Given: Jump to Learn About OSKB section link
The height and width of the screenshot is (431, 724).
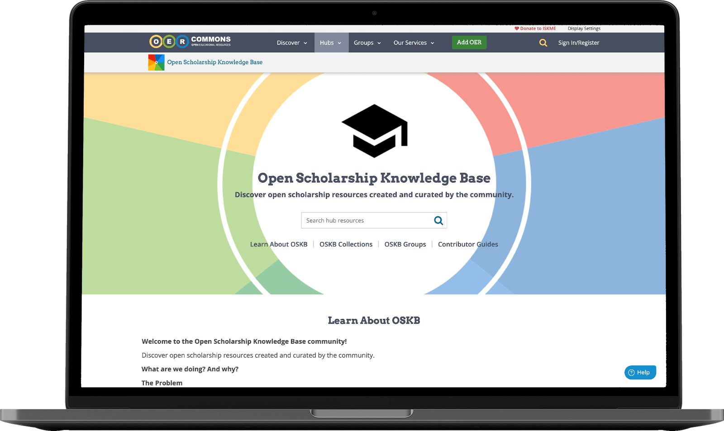Looking at the screenshot, I should tap(279, 244).
